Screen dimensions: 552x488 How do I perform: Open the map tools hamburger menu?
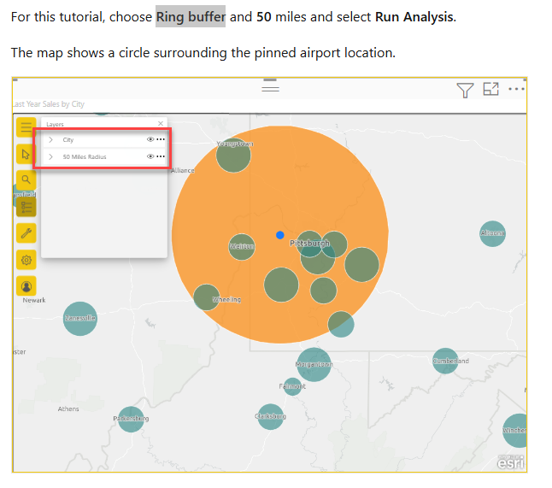coord(26,127)
